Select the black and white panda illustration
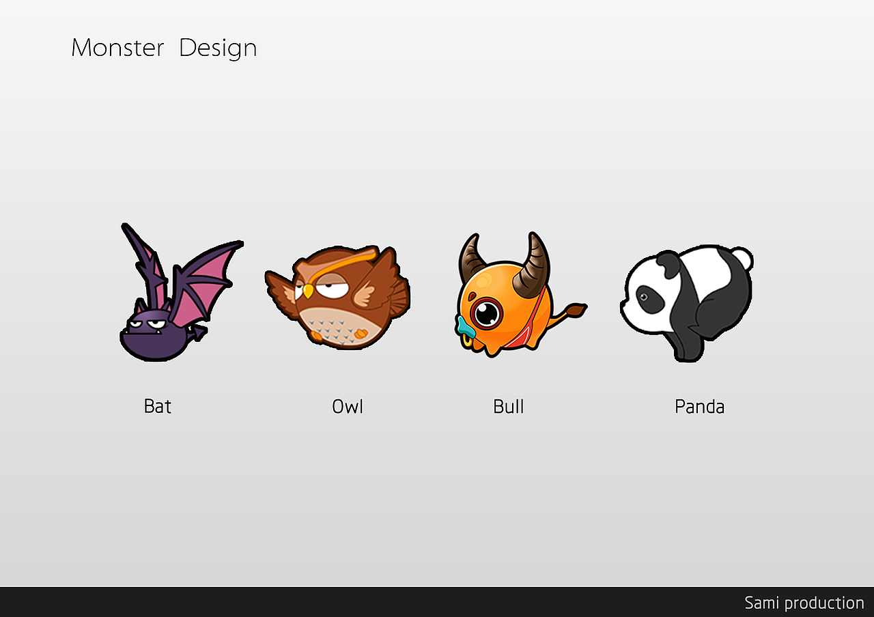874x617 pixels. (x=686, y=303)
